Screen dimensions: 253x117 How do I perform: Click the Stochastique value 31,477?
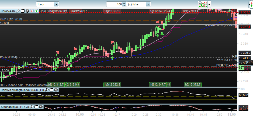(x=243, y=109)
